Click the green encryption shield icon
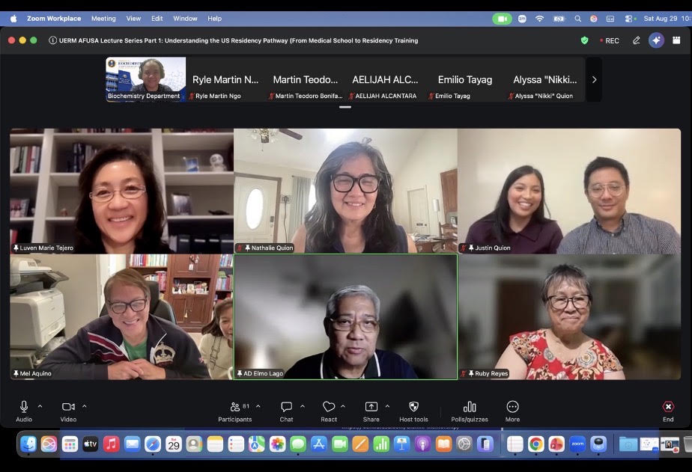Image resolution: width=692 pixels, height=472 pixels. coord(584,40)
